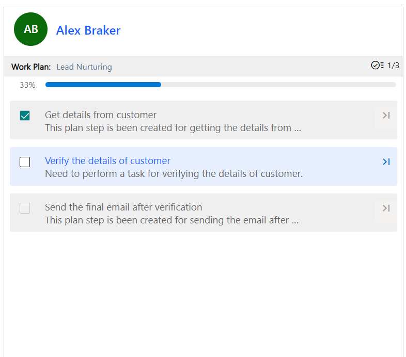Viewport: 406px width, 357px height.
Task: Click the blue work plan progress bar
Action: coord(103,85)
